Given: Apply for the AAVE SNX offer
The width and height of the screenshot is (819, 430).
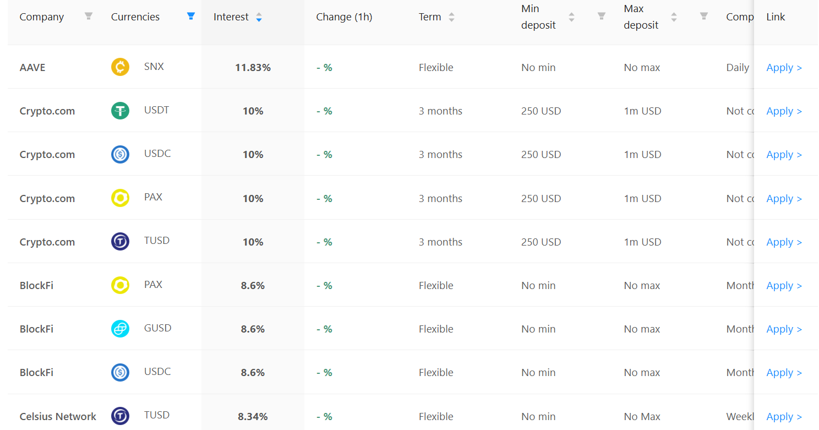Looking at the screenshot, I should (x=784, y=68).
